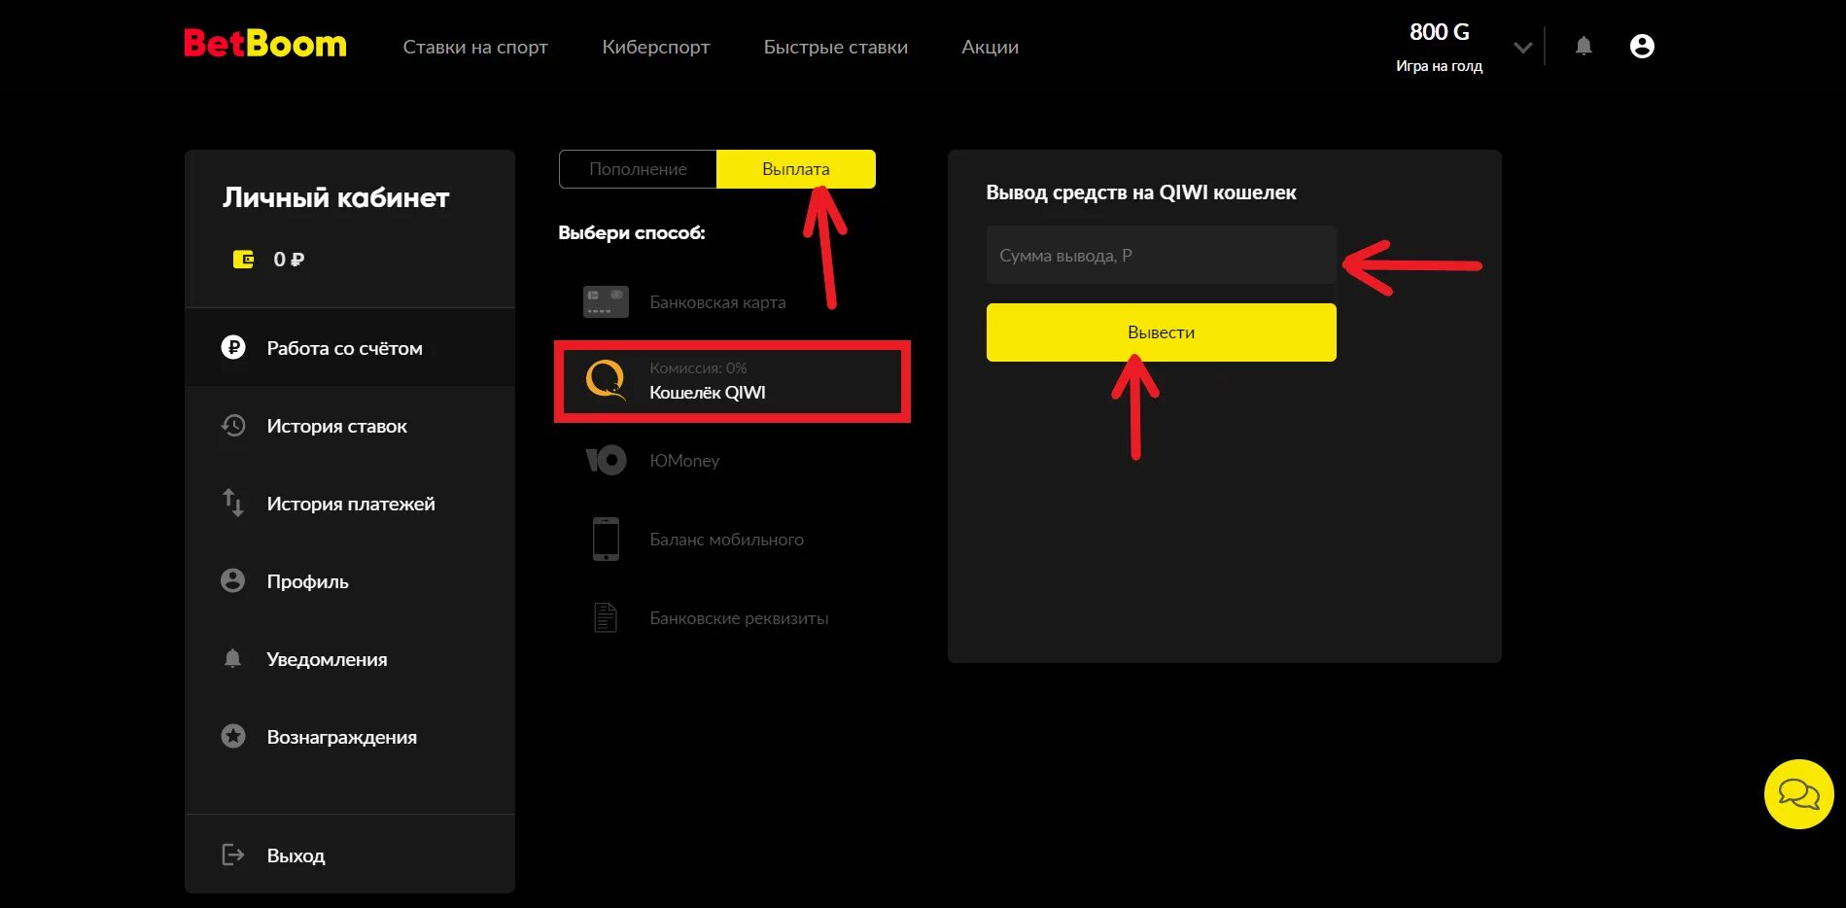Open Вознаграждения rewards page
Screen dimensions: 1846x908
pos(350,736)
